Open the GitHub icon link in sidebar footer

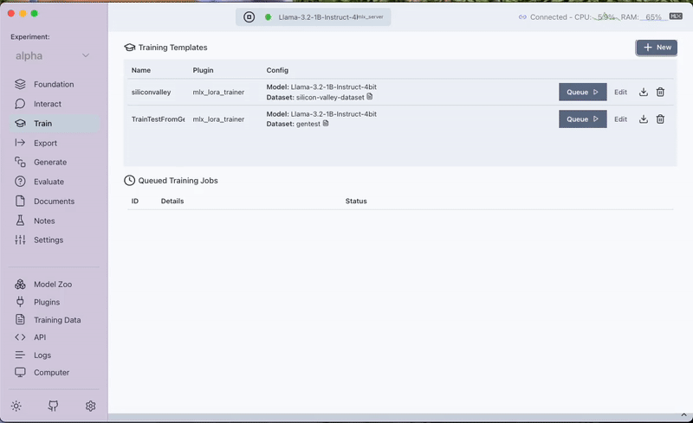tap(54, 406)
